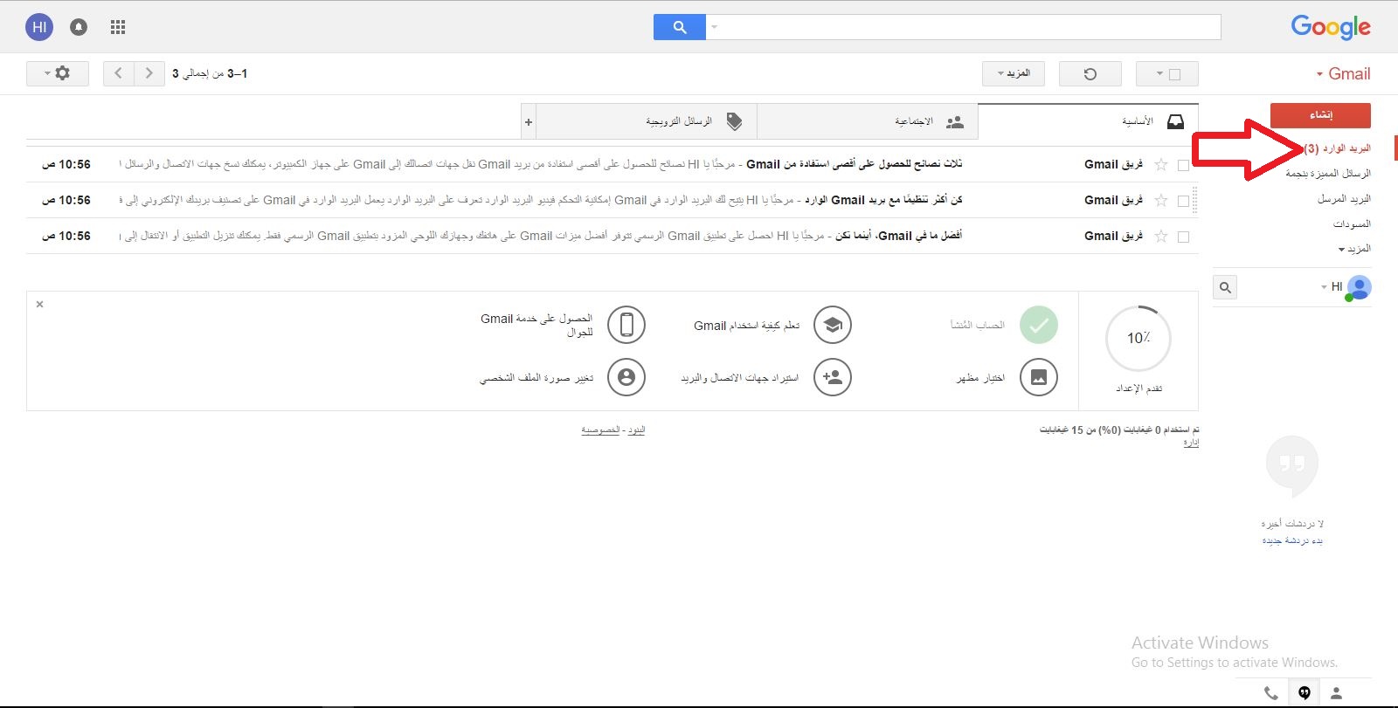Click the learn how to use Gmail cap icon

833,325
